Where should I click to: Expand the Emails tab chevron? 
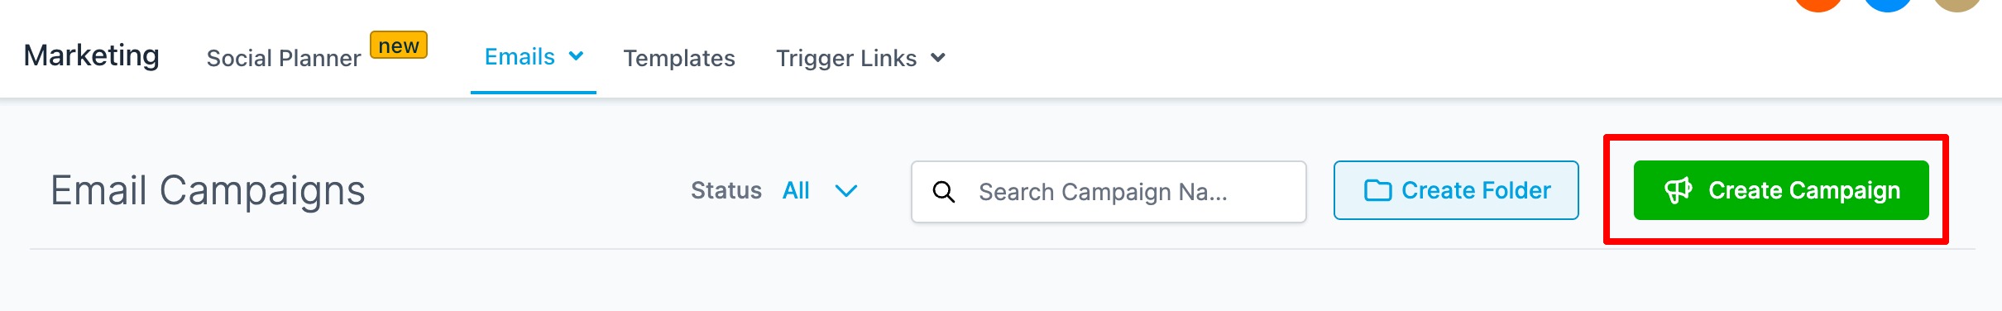577,56
